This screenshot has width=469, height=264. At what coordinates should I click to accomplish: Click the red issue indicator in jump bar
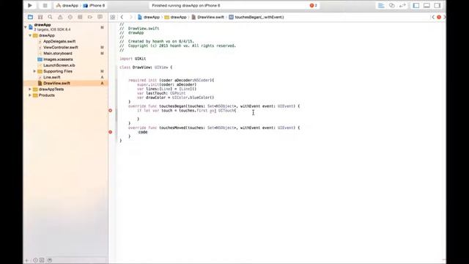[439, 17]
